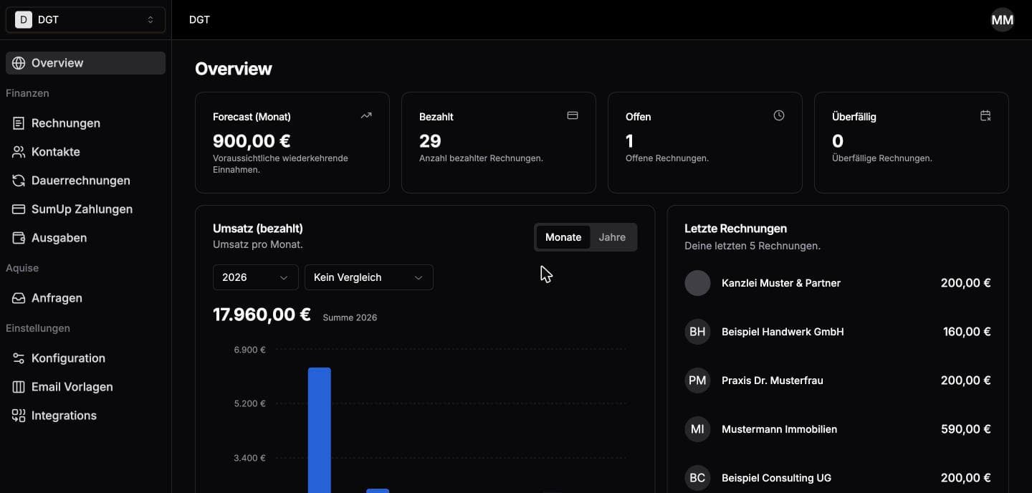Click the calendar icon on Überfällig card
This screenshot has height=493, width=1032.
pyautogui.click(x=985, y=115)
